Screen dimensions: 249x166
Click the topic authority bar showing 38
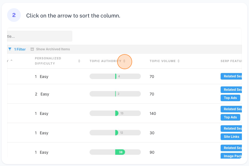115,152
